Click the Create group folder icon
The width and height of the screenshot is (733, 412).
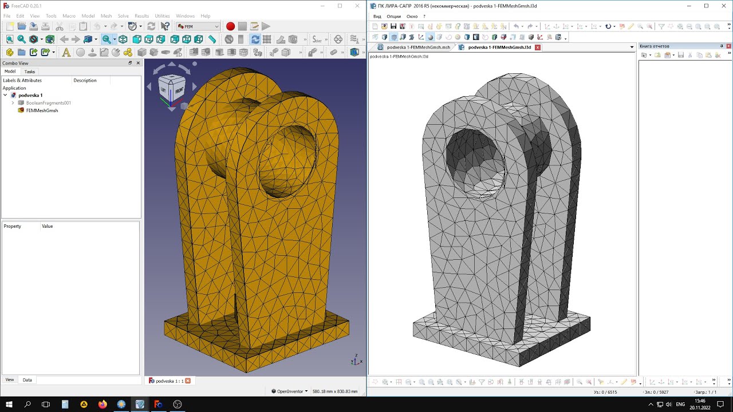(21, 52)
